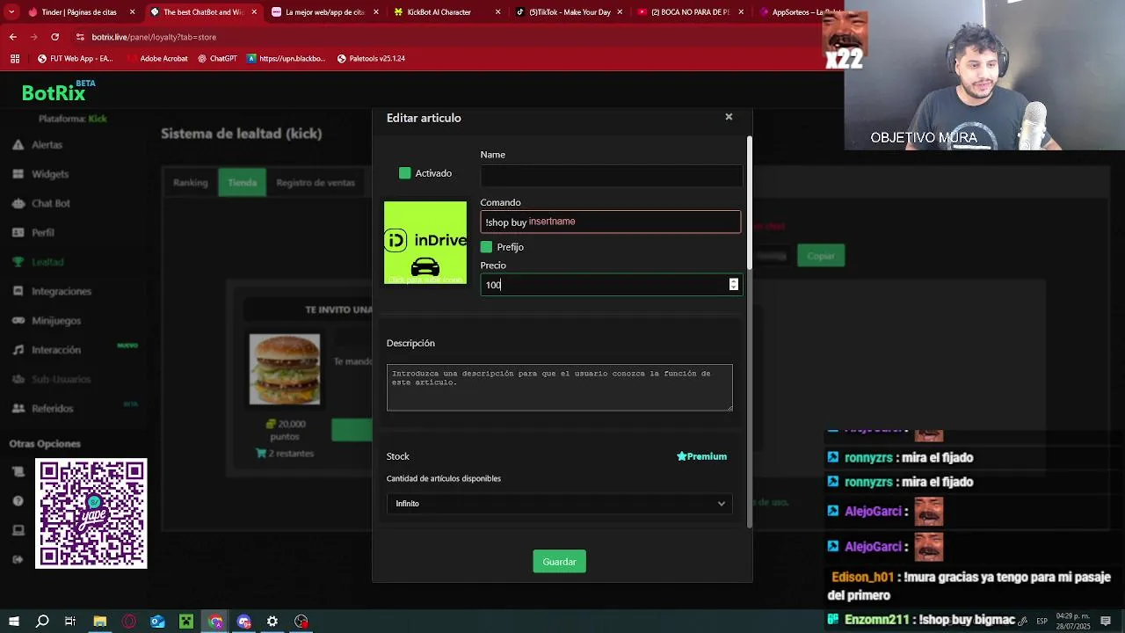Open the browser apps grid icon
Image resolution: width=1125 pixels, height=633 pixels.
point(15,59)
